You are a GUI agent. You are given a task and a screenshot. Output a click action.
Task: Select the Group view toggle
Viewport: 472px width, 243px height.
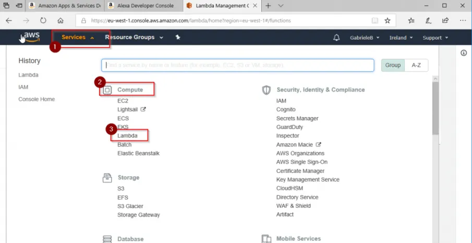pyautogui.click(x=393, y=65)
